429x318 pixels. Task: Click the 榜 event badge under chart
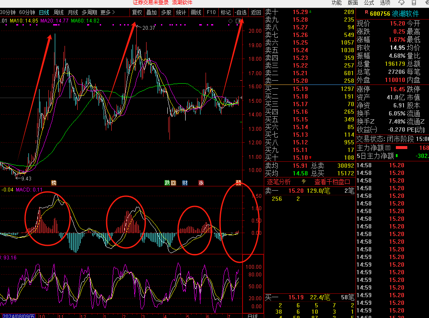click(x=54, y=183)
